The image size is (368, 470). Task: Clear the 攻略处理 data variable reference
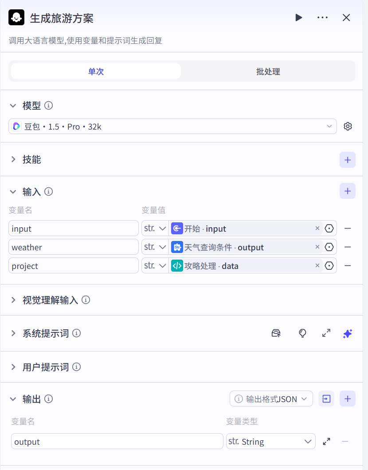point(317,266)
